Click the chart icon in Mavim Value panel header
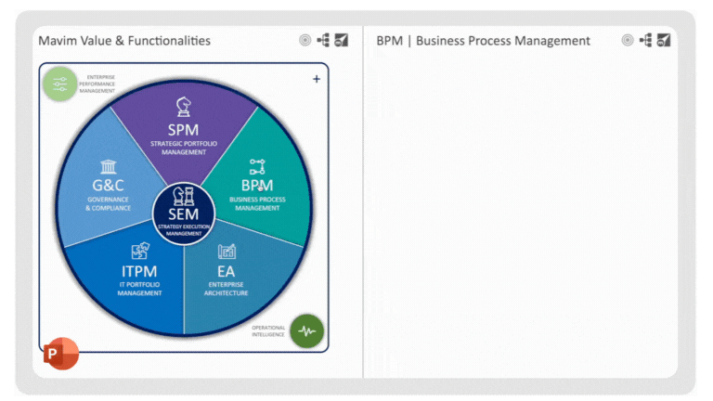Screen dimensions: 713x401 [x=341, y=40]
